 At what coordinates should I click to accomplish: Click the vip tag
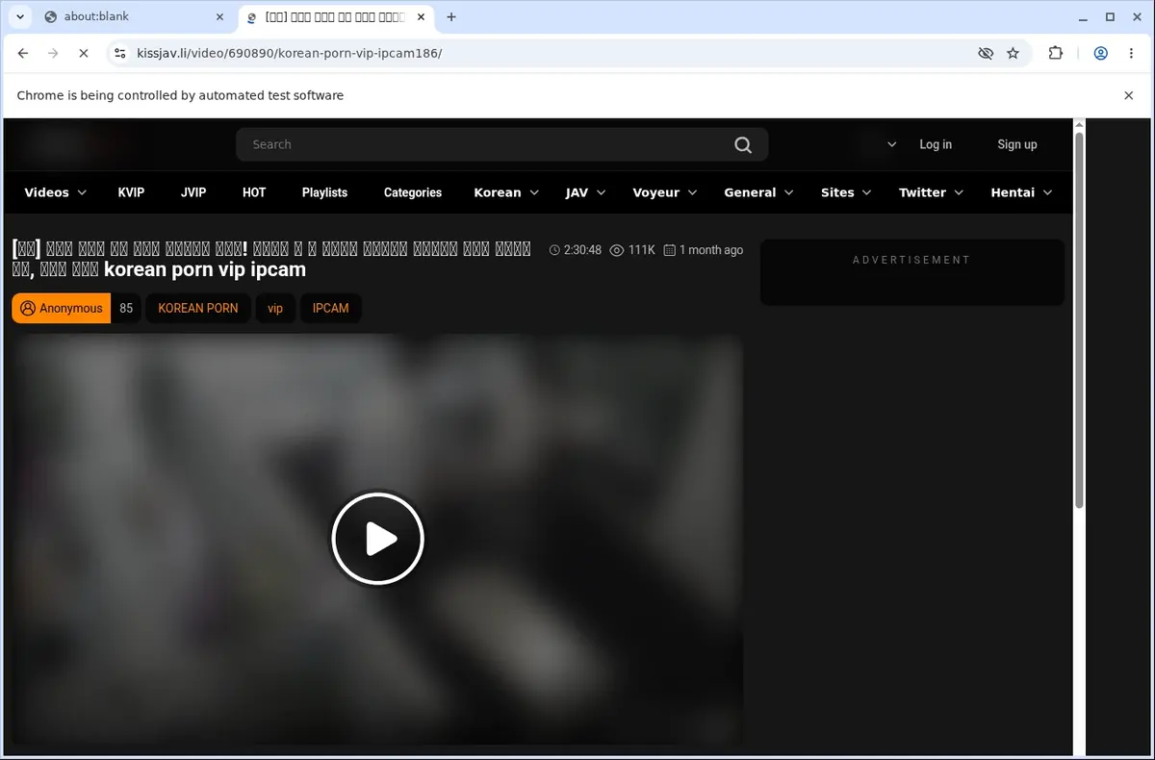click(x=275, y=308)
